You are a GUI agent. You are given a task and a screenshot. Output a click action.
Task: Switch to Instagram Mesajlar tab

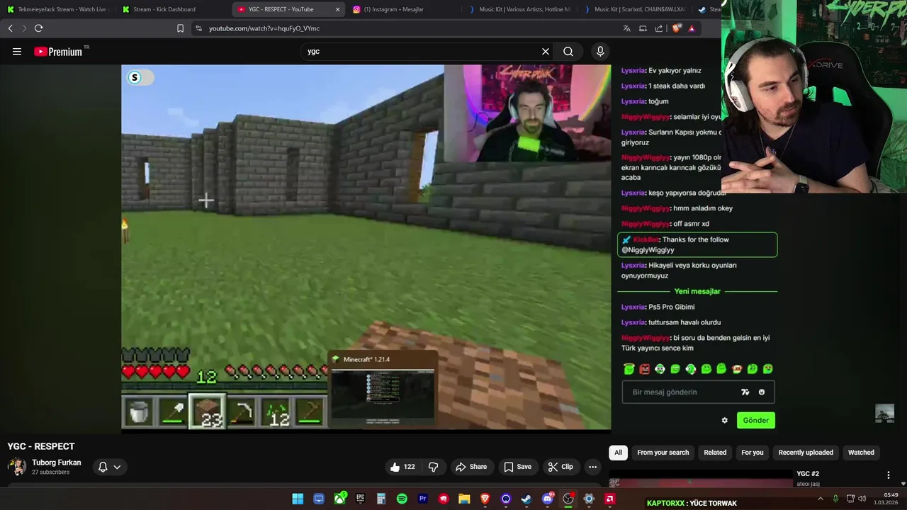(x=403, y=9)
